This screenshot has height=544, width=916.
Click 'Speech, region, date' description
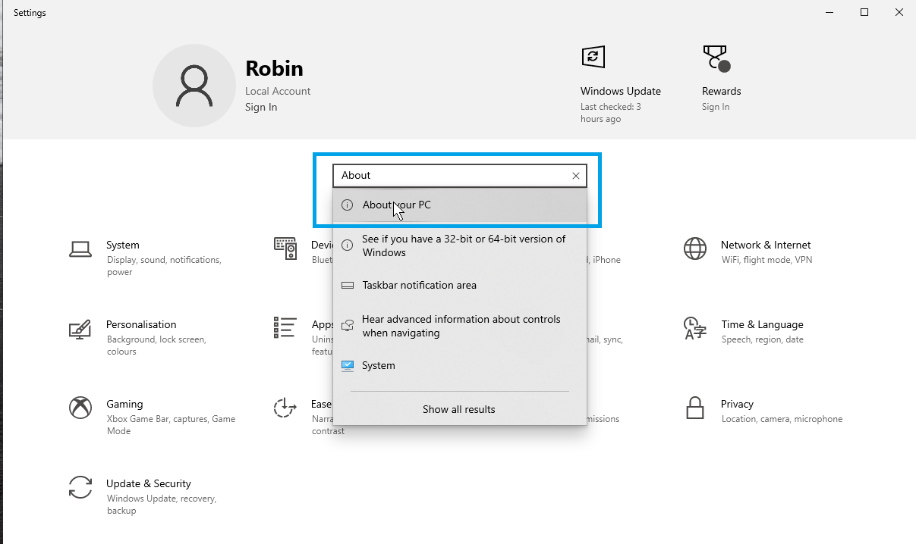click(763, 339)
